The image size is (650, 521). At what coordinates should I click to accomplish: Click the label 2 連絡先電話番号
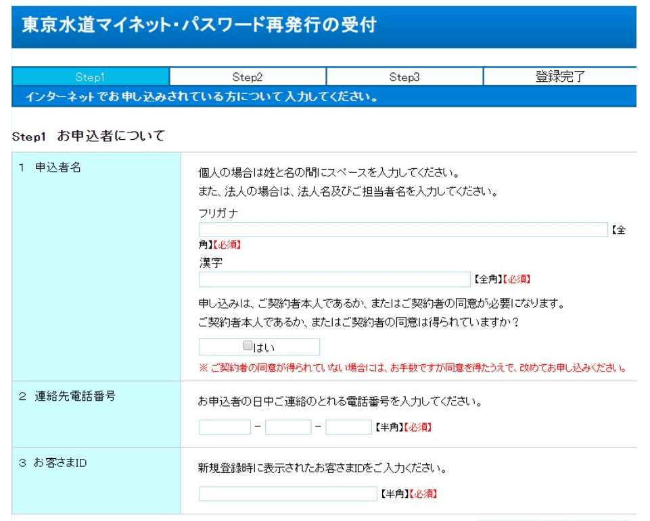pyautogui.click(x=67, y=397)
